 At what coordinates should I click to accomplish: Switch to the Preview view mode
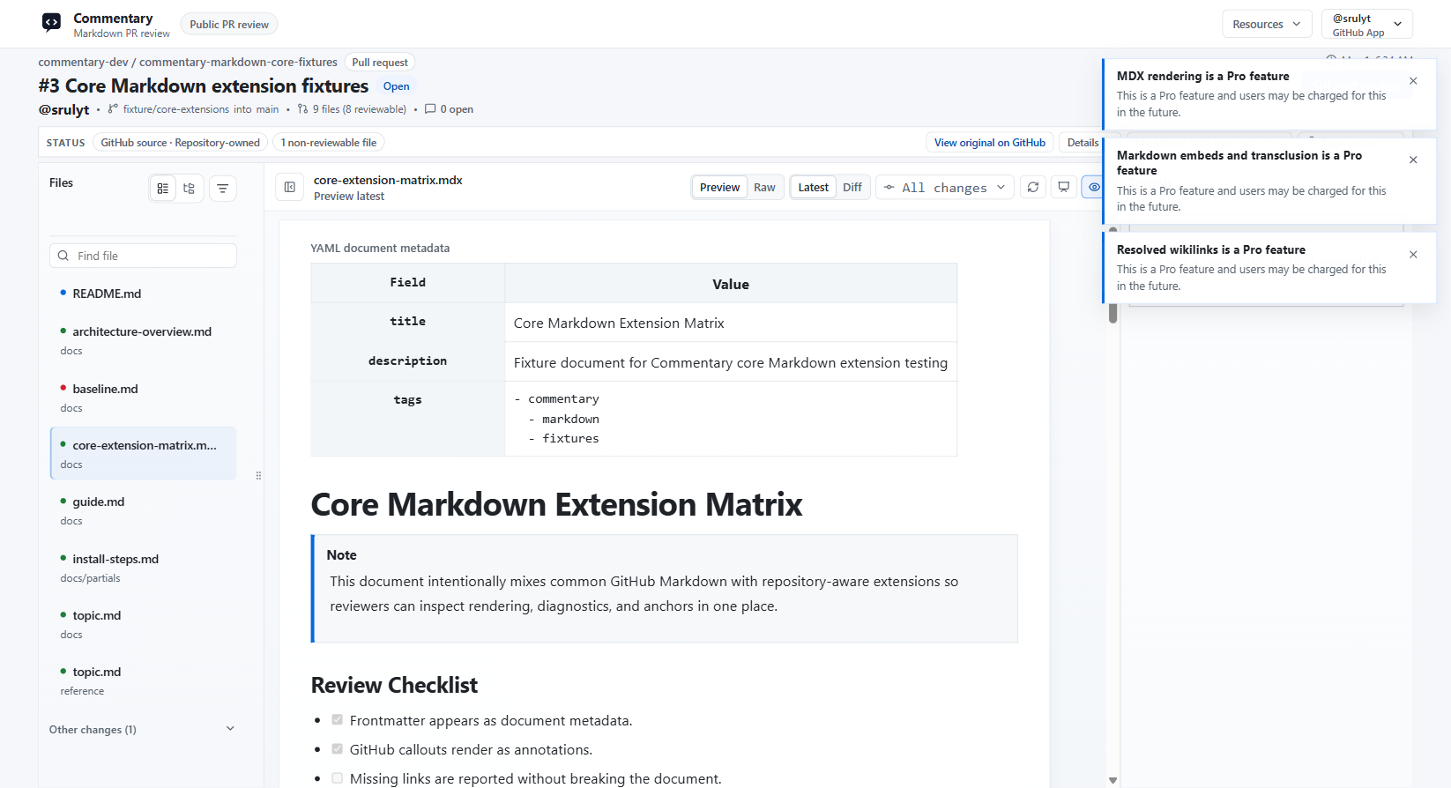click(719, 188)
